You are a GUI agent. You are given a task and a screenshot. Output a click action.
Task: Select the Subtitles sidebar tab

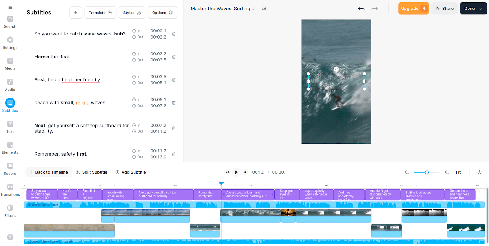(10, 105)
